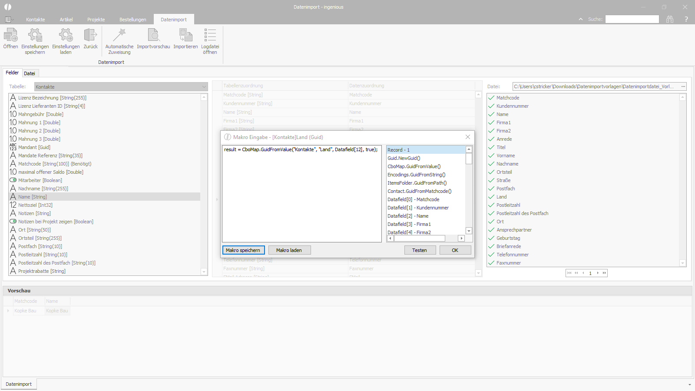Toggle Notizen bei Projekt zeigen field
Image resolution: width=695 pixels, height=391 pixels.
[x=13, y=222]
